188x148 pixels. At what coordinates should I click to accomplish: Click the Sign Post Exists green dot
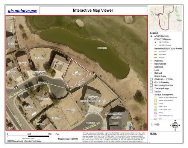click(x=156, y=42)
